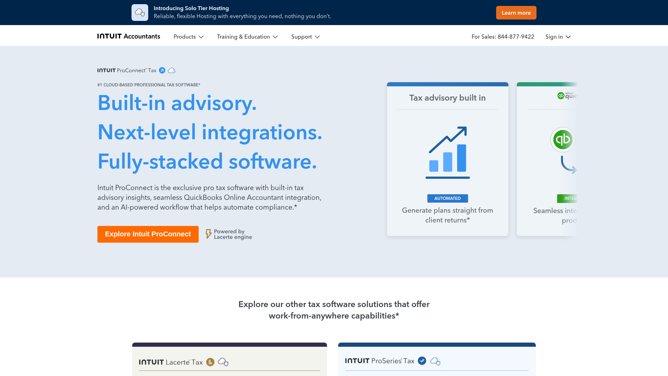Click the bar chart graphic on Tax advisory card

[x=447, y=152]
